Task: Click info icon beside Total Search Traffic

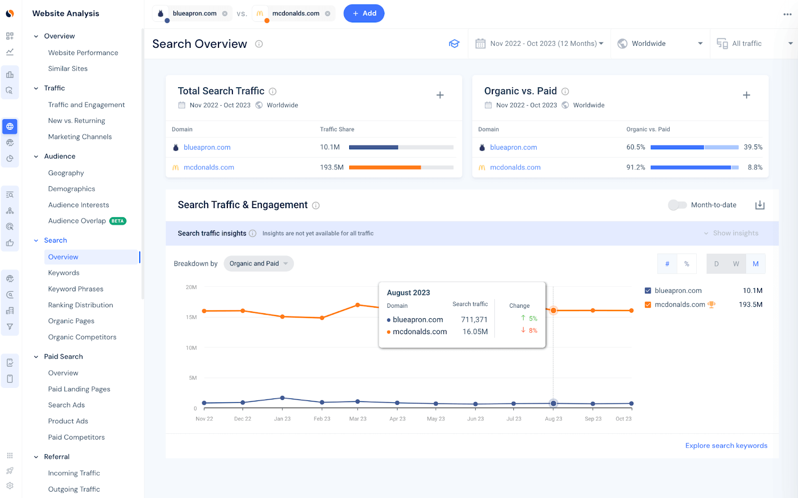Action: tap(273, 91)
